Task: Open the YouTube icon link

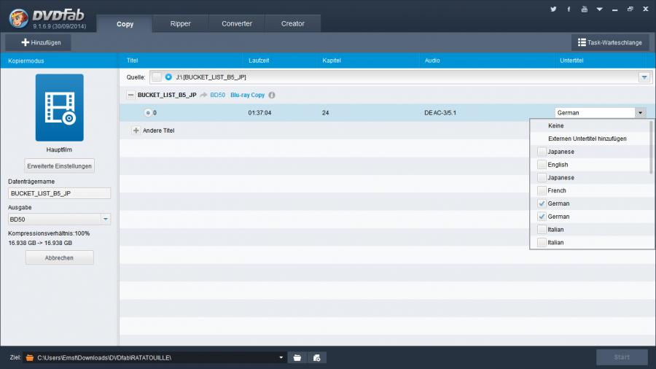Action: click(x=585, y=9)
